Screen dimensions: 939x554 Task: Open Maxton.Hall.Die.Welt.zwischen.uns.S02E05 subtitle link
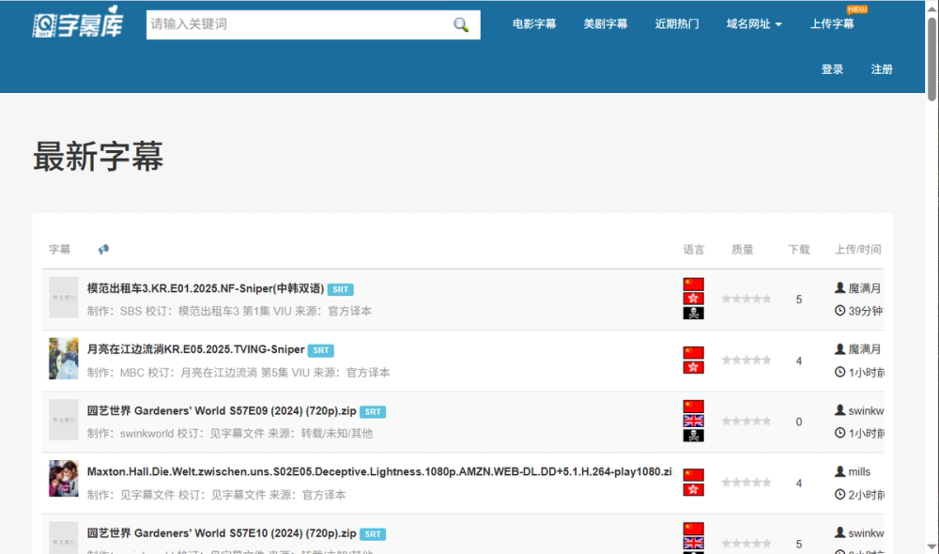pos(379,472)
